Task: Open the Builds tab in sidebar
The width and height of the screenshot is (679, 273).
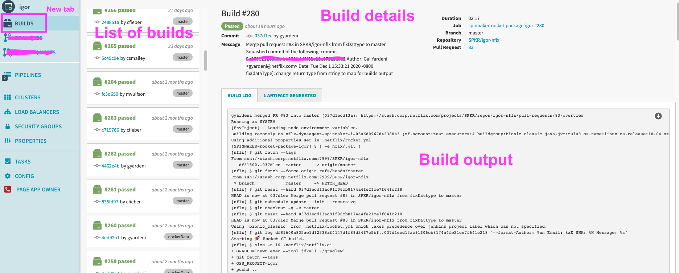Action: [x=24, y=24]
